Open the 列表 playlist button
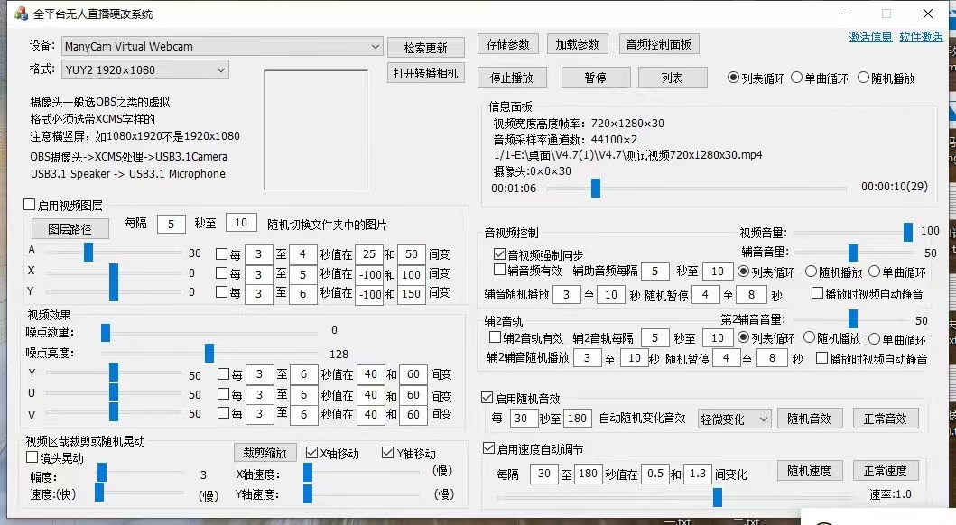The width and height of the screenshot is (956, 525). [x=672, y=78]
